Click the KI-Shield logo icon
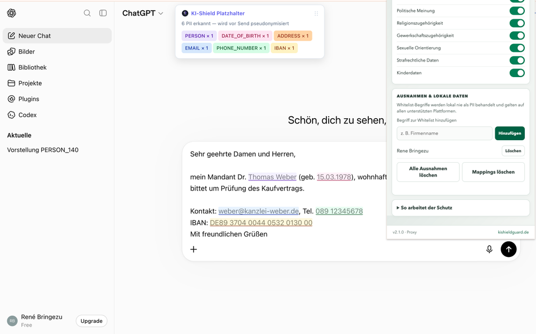Image resolution: width=536 pixels, height=334 pixels. click(185, 13)
